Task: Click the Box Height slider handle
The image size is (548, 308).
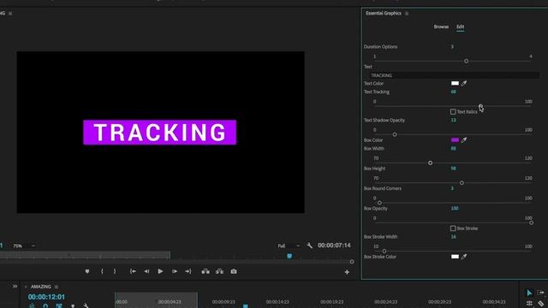Action: [x=462, y=183]
